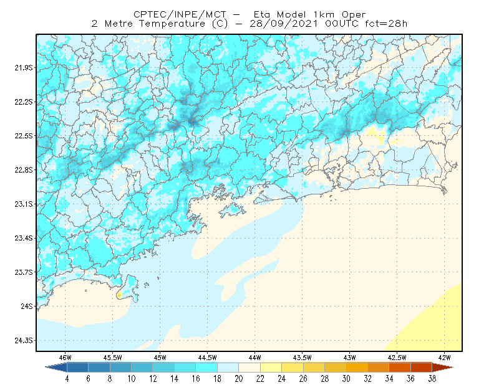Click the 44W longitude axis label

[x=254, y=358]
